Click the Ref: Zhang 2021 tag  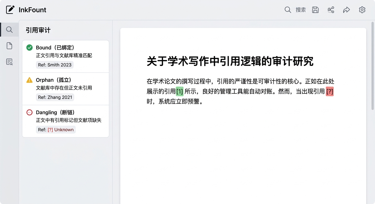(55, 97)
